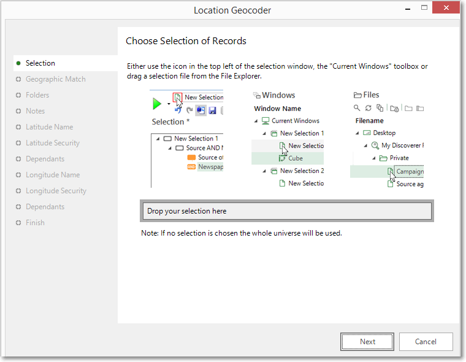Click the blue undo arrow icon
The width and height of the screenshot is (466, 362).
(178, 110)
